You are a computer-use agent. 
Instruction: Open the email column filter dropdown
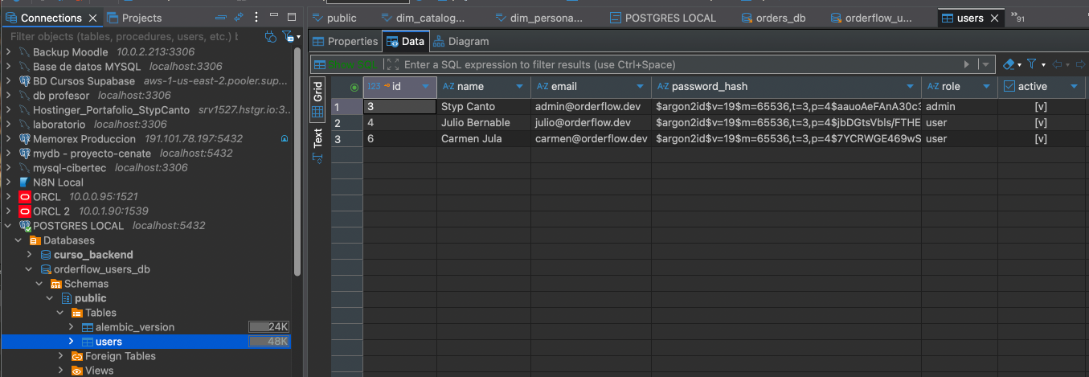click(x=641, y=87)
